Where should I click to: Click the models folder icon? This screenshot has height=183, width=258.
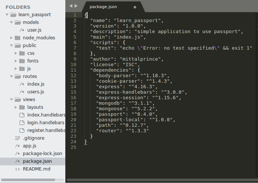coord(18,22)
